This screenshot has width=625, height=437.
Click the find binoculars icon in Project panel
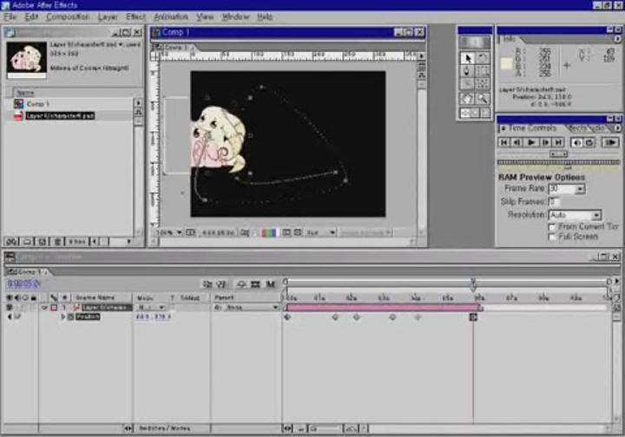coord(11,242)
